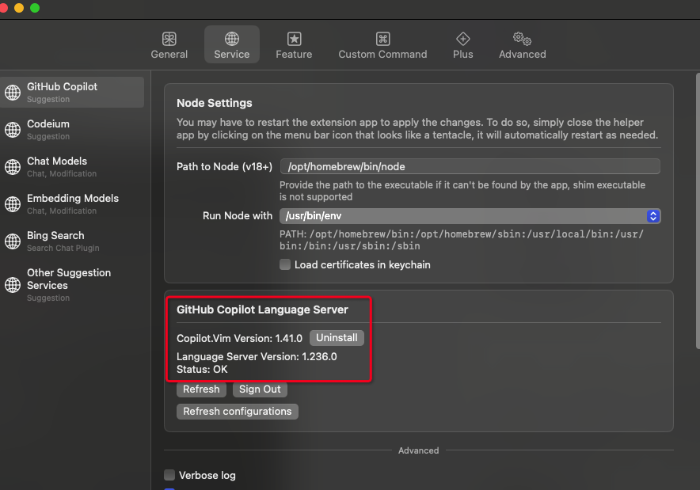Click the Advanced section divider label

(x=418, y=450)
